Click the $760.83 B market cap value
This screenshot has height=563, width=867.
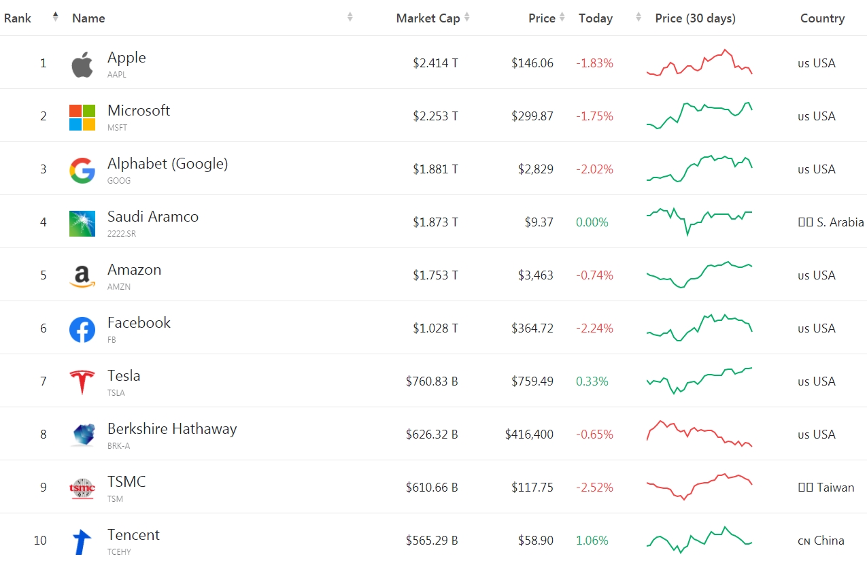point(432,381)
